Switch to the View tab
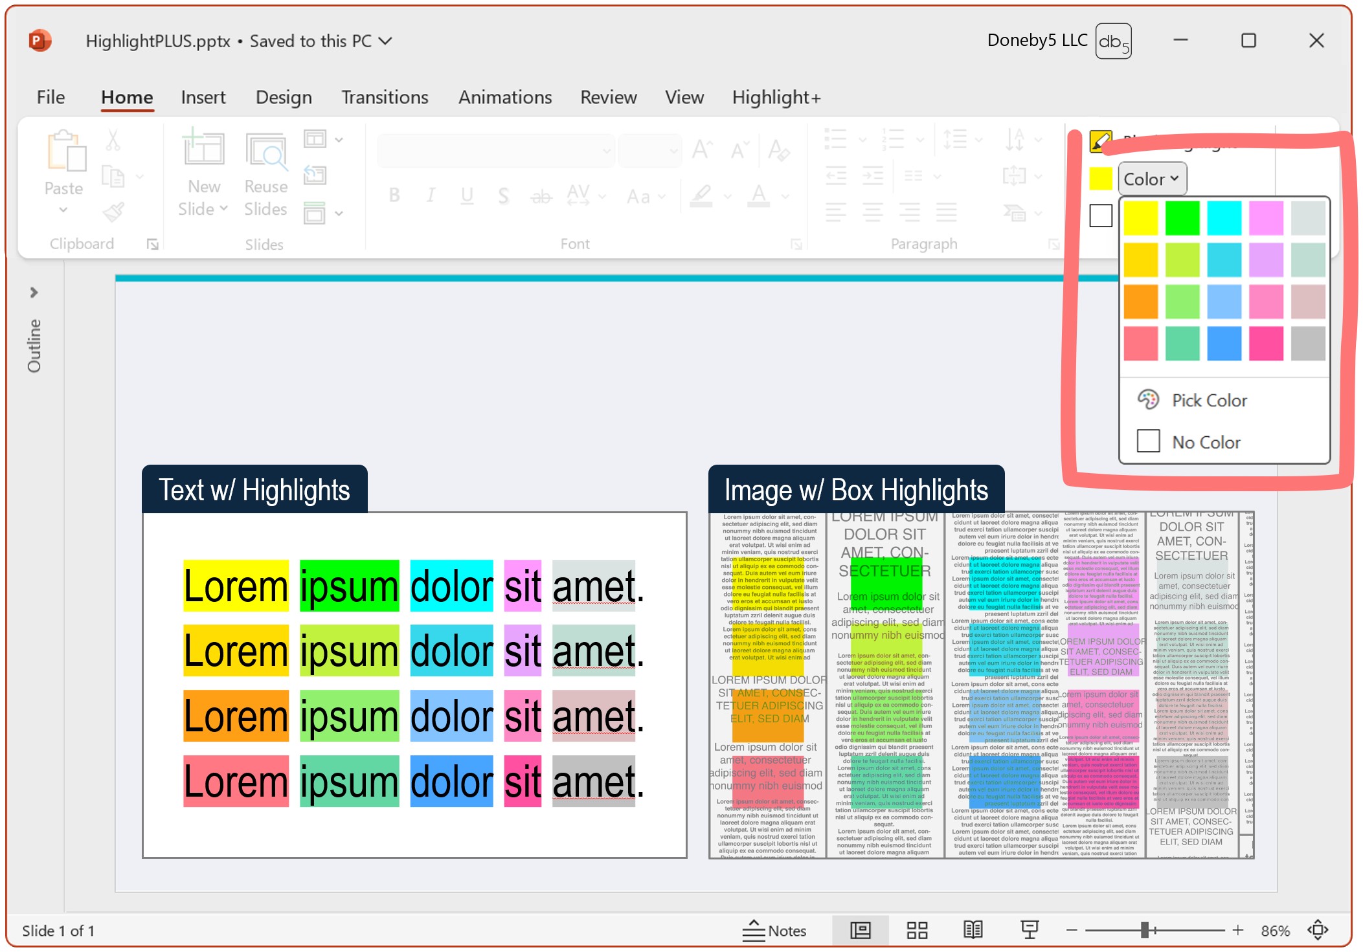1363x952 pixels. [x=684, y=97]
